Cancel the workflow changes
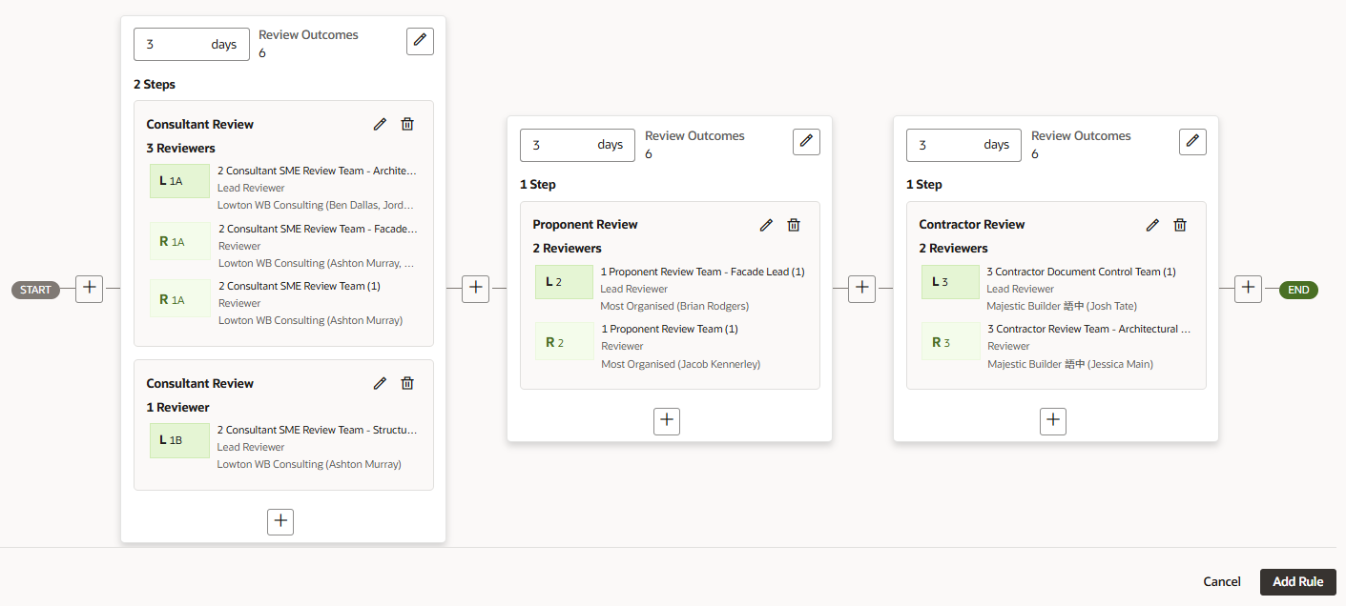The image size is (1346, 606). (1221, 582)
